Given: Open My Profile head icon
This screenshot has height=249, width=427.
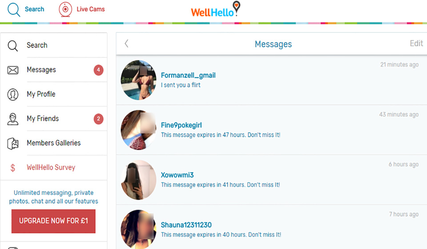Looking at the screenshot, I should point(13,95).
